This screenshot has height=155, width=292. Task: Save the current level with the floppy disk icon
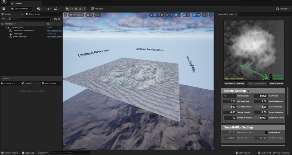(x=4, y=9)
